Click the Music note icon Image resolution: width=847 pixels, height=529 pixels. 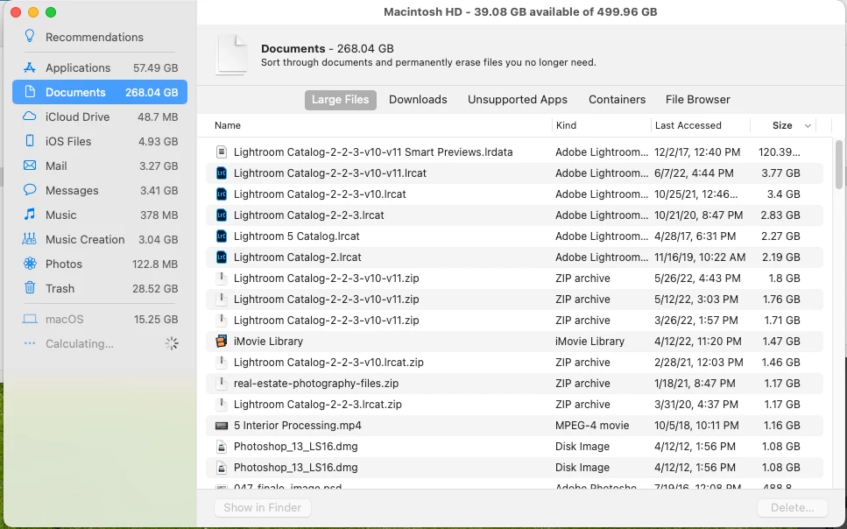[x=30, y=215]
